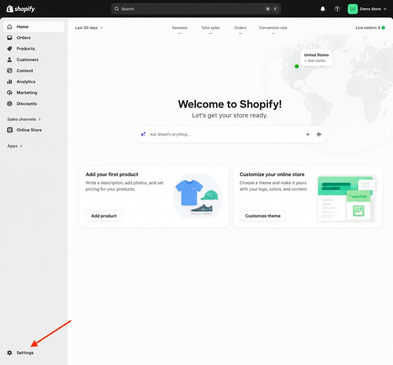Click the DS store avatar

[x=353, y=9]
